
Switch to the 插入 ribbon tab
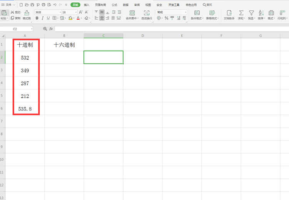point(87,5)
